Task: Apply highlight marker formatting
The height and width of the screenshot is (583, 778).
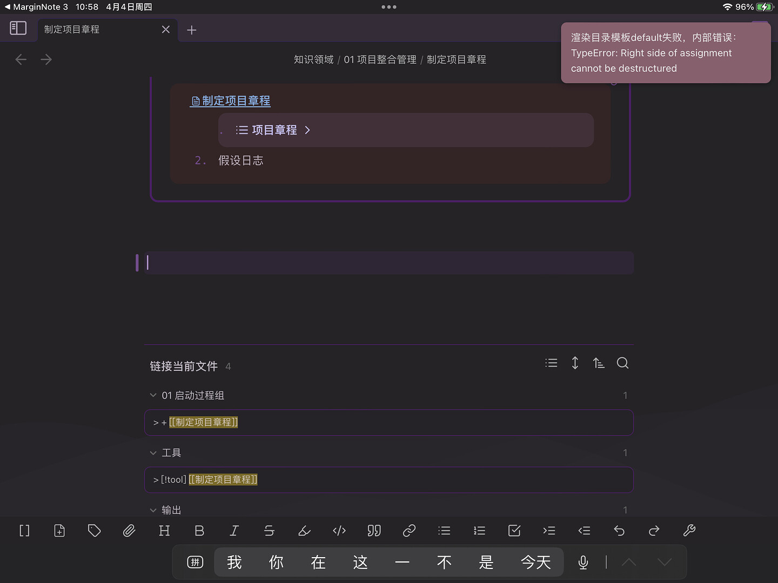Action: (304, 531)
